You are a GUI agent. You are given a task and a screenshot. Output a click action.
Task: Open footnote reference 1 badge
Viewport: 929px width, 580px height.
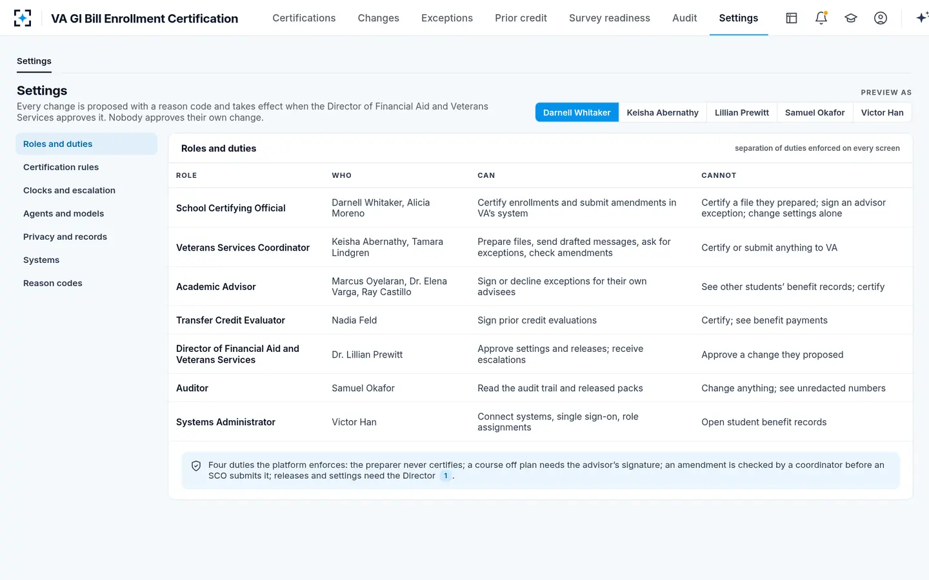[x=445, y=476]
